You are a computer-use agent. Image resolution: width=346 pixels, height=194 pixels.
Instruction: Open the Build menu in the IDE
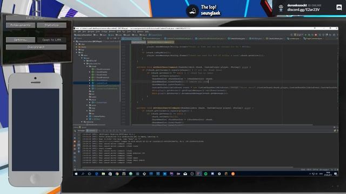(118, 32)
